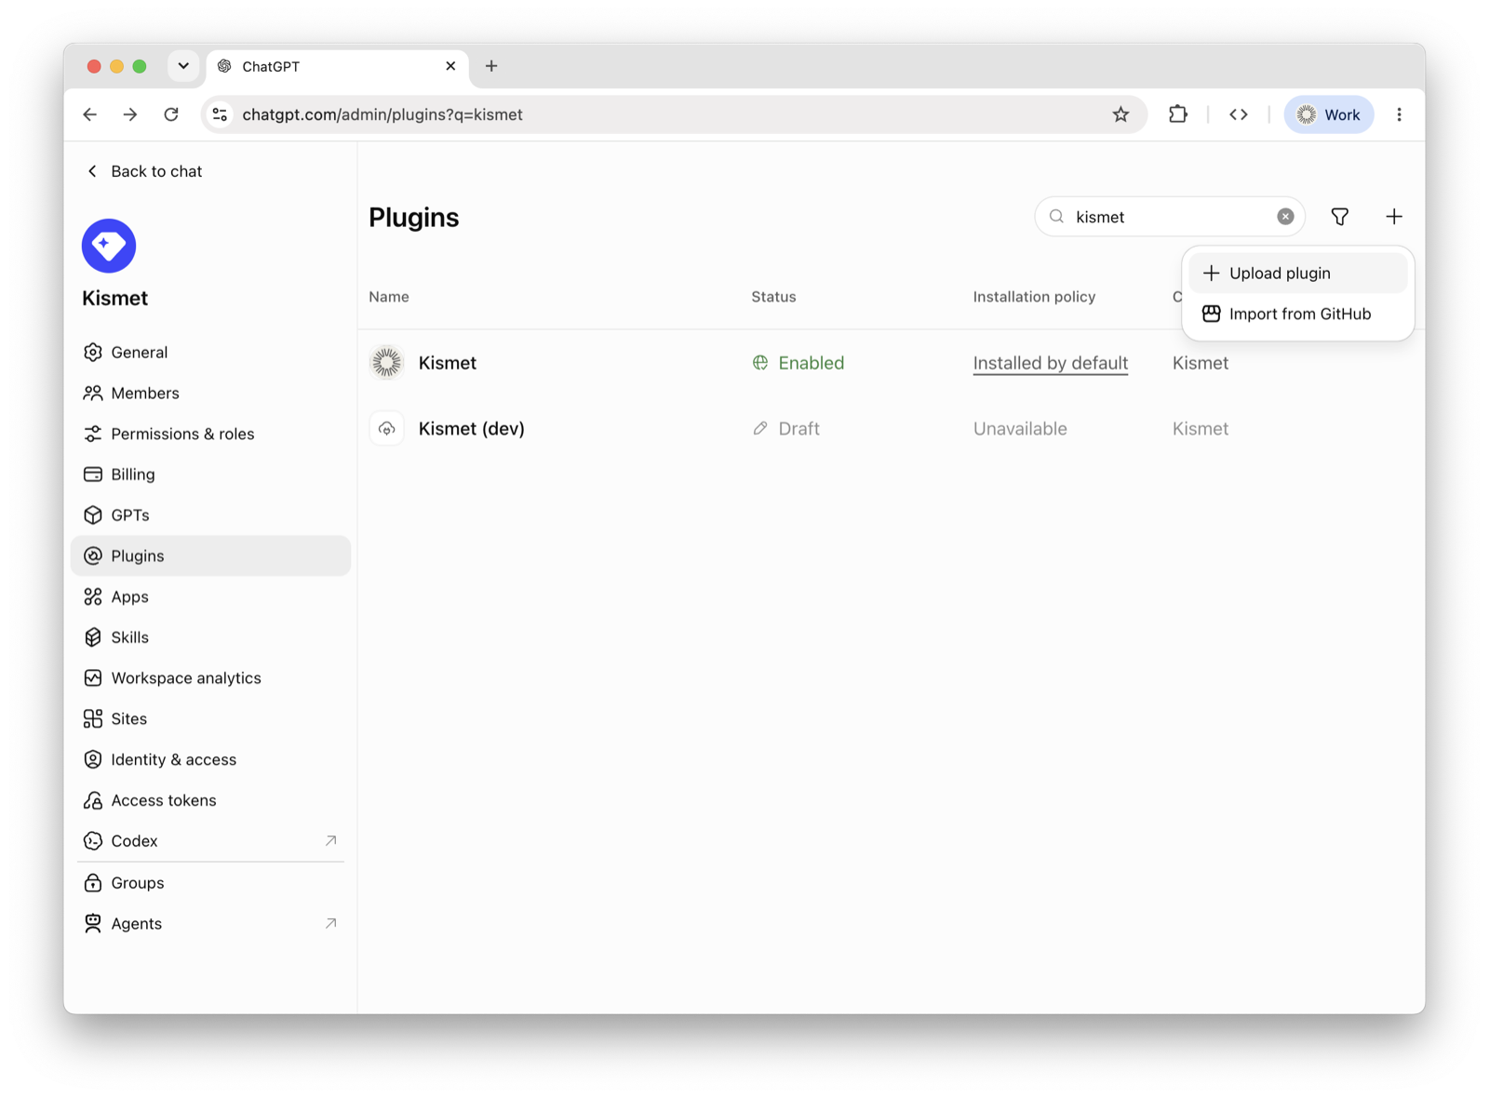
Task: Open the Apps icon in sidebar
Action: (x=93, y=597)
